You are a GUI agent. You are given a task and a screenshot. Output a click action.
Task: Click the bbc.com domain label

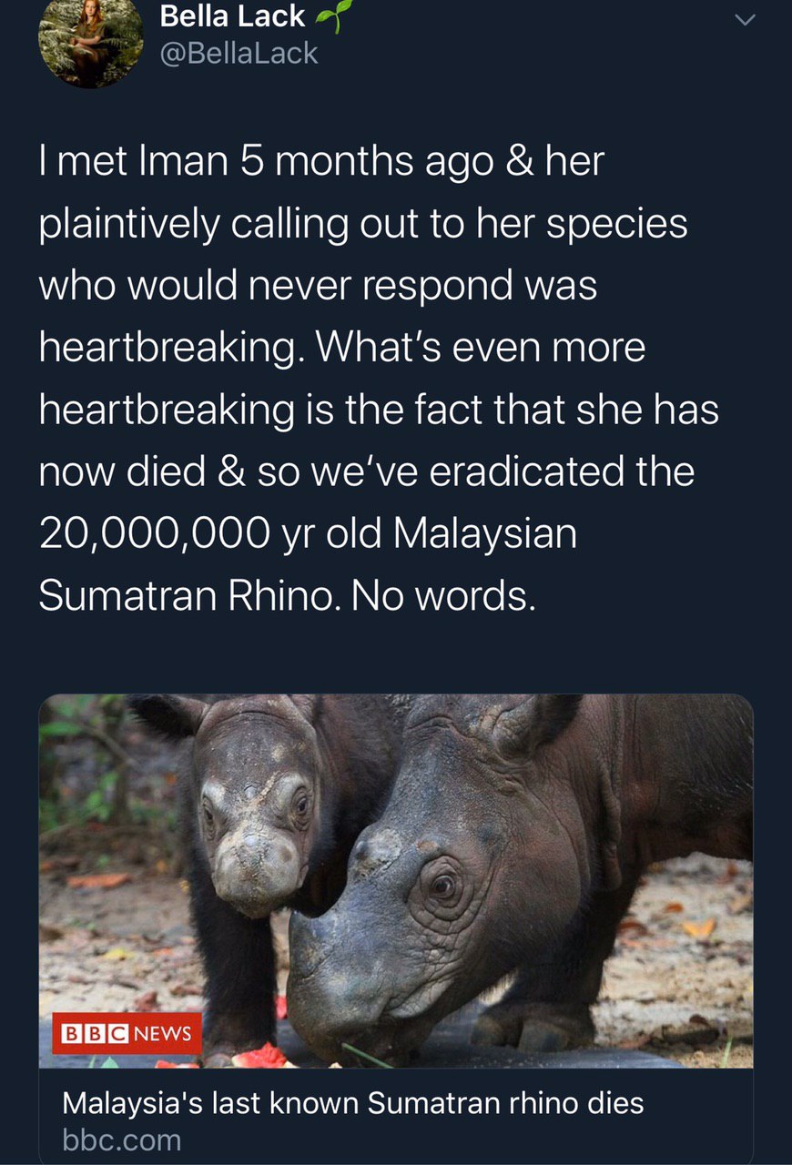122,1140
